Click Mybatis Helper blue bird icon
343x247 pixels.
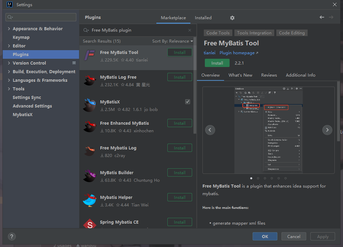[x=89, y=200]
